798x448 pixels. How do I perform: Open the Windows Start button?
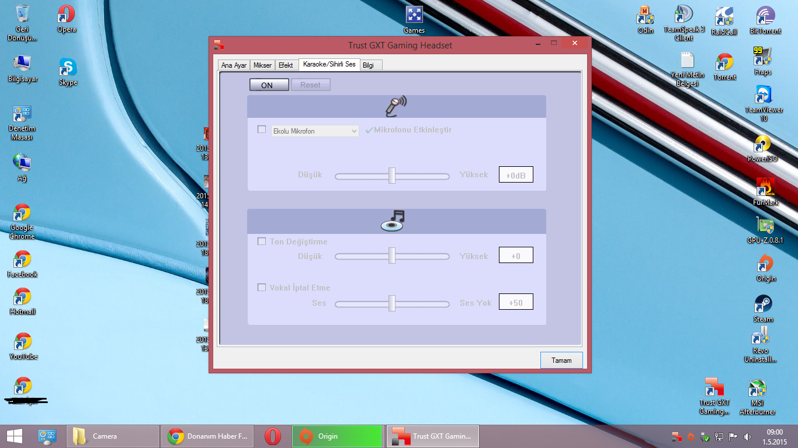coord(15,436)
